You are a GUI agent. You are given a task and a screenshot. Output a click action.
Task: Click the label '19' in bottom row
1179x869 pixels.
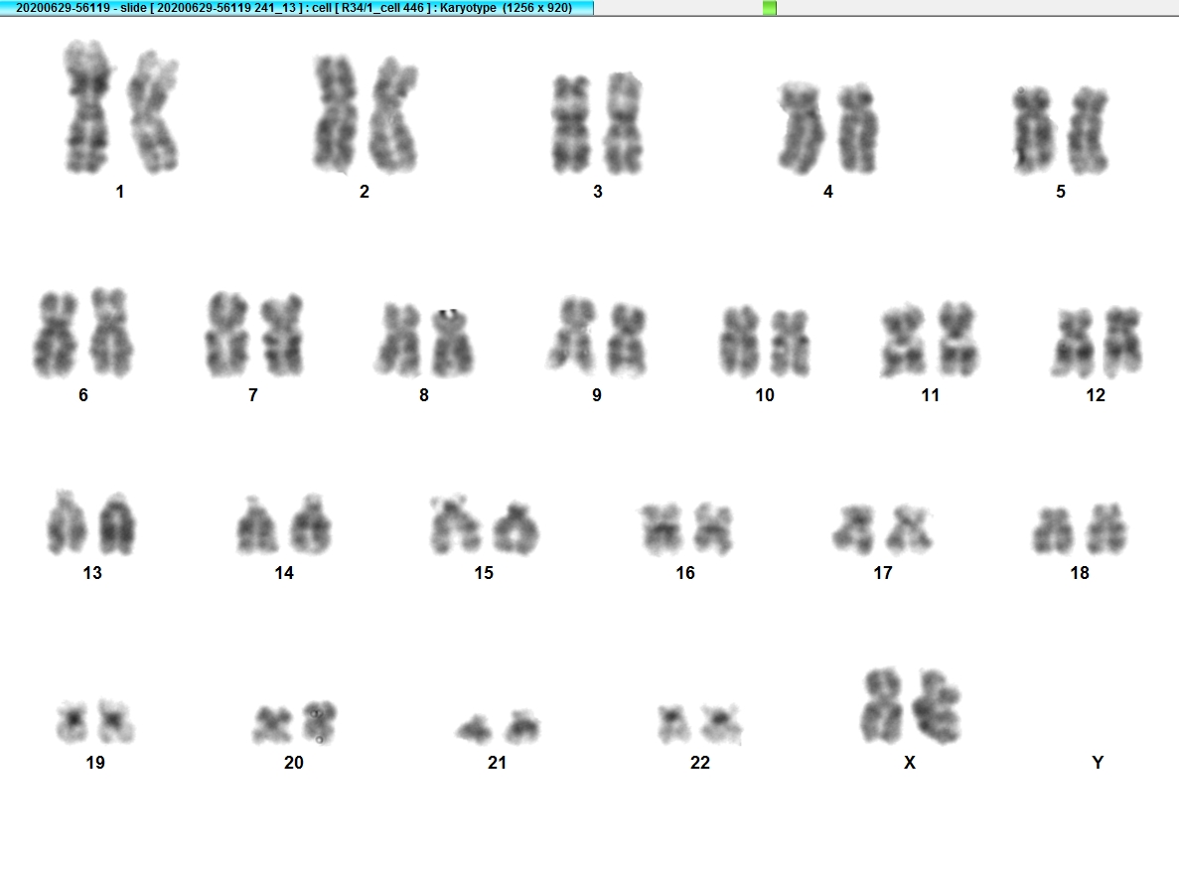(95, 763)
